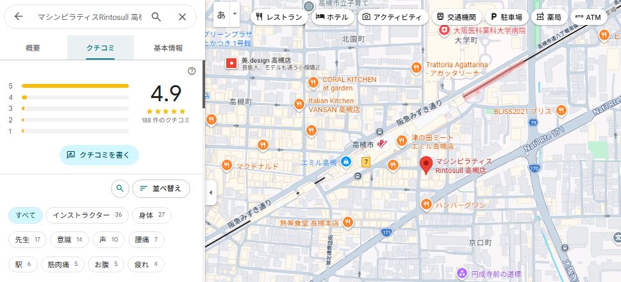Toggle the 腰痛 review keyword chip

[x=145, y=240]
